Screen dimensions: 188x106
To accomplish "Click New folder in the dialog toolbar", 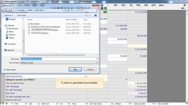I will pyautogui.click(x=22, y=15).
